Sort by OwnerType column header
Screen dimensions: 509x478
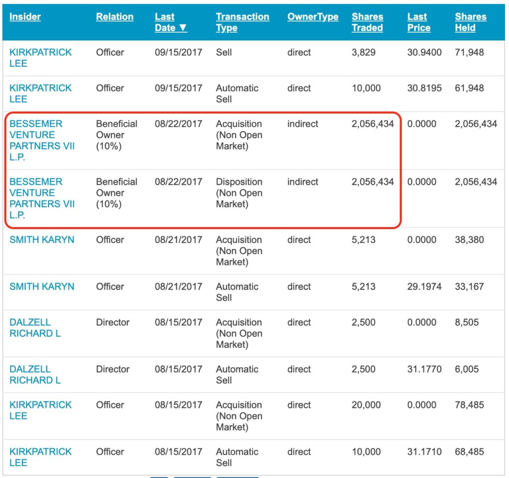point(313,16)
